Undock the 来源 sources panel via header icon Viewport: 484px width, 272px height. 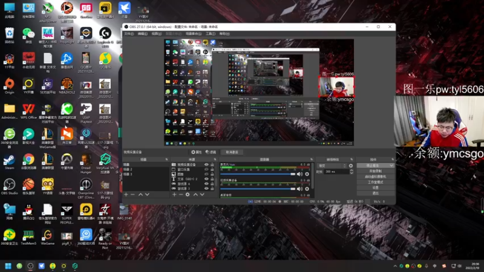tap(215, 160)
